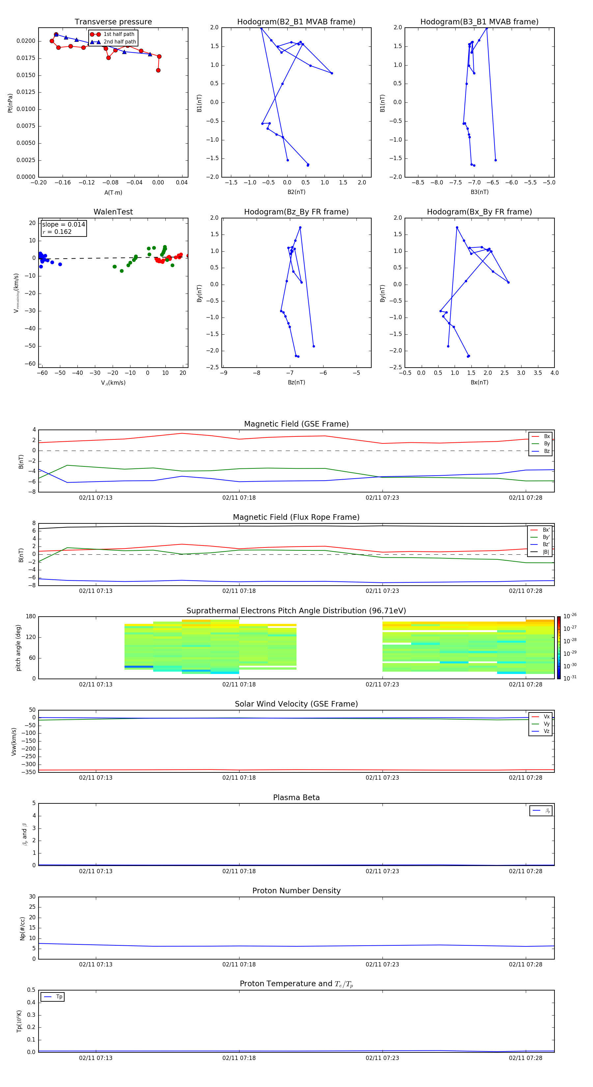The height and width of the screenshot is (1087, 593).
Task: Click the 'Suprathermal Electrons Pitch Angle Distribution' title
Action: 296,611
